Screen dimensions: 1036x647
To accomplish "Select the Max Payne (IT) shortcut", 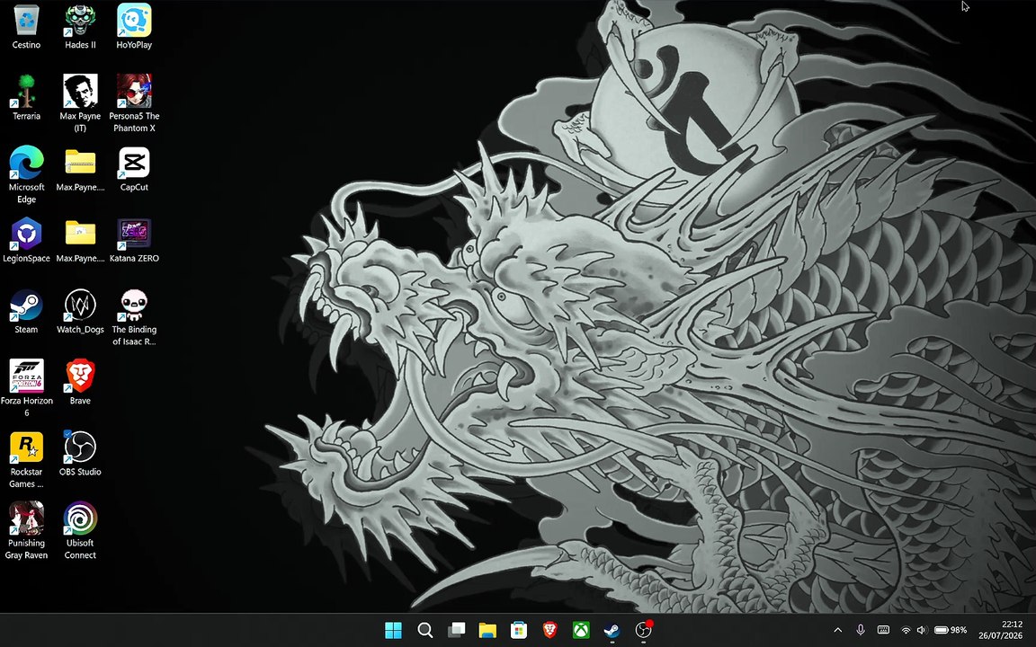I will tap(80, 103).
